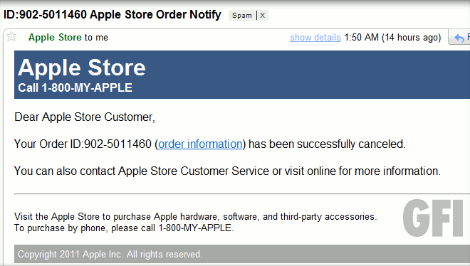Viewport: 470px width, 266px height.
Task: Open the Spam label
Action: [242, 15]
